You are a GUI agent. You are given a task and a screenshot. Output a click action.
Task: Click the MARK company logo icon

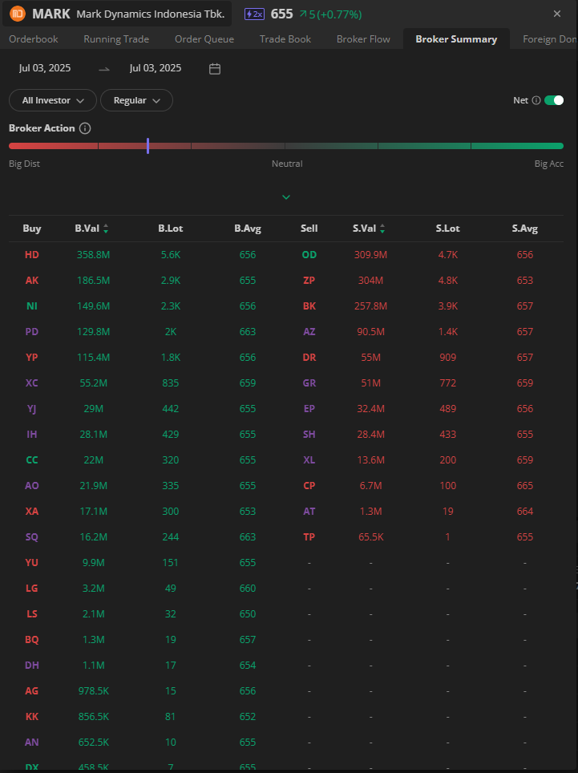tap(18, 14)
